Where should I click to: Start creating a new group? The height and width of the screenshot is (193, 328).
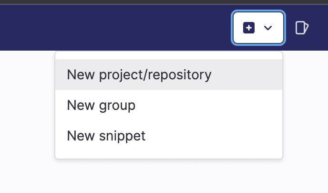tap(102, 105)
